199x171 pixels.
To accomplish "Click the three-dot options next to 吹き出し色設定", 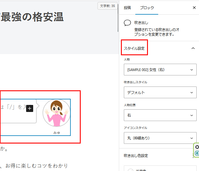I will click(193, 156).
